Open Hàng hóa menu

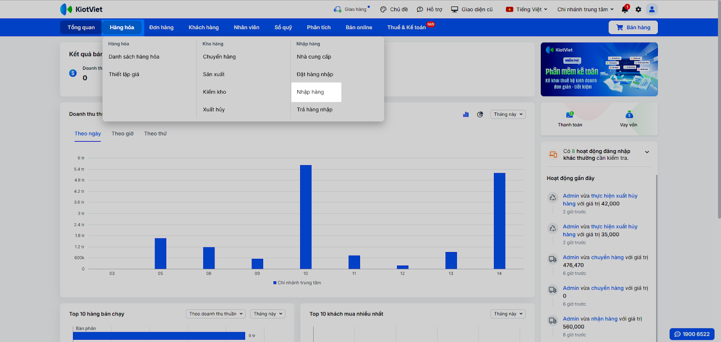point(122,27)
